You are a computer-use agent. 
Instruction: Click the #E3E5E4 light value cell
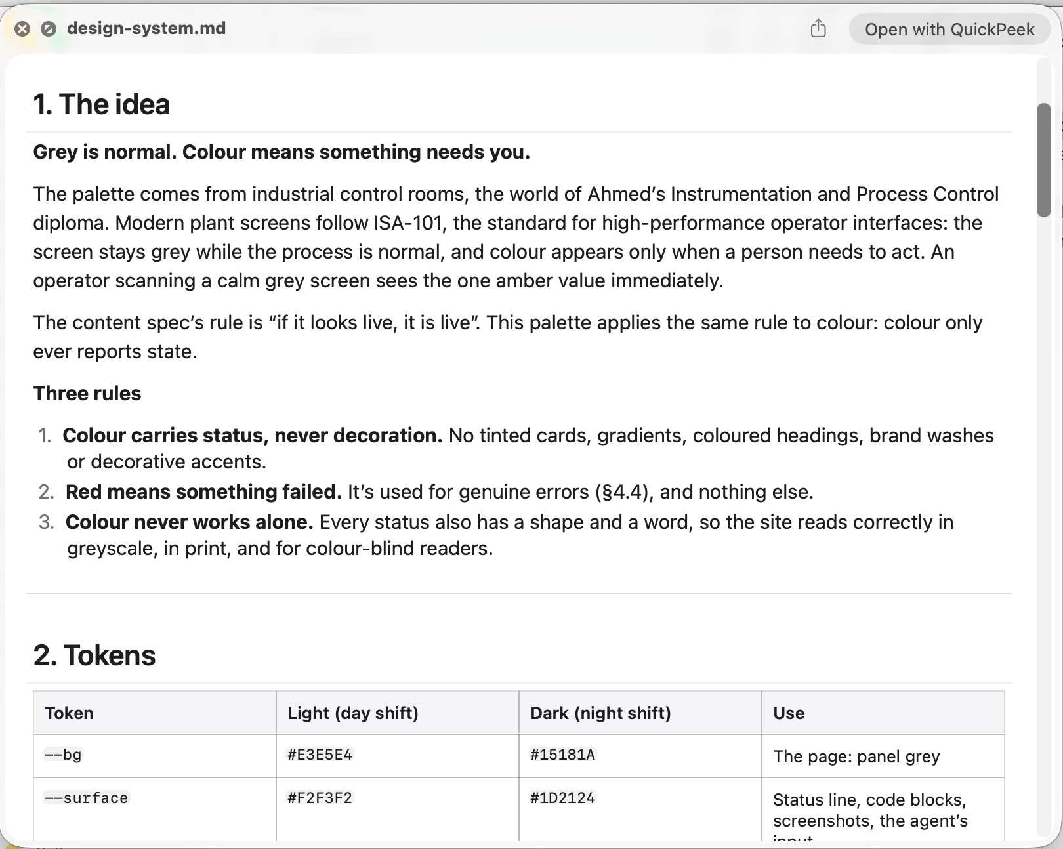coord(398,756)
